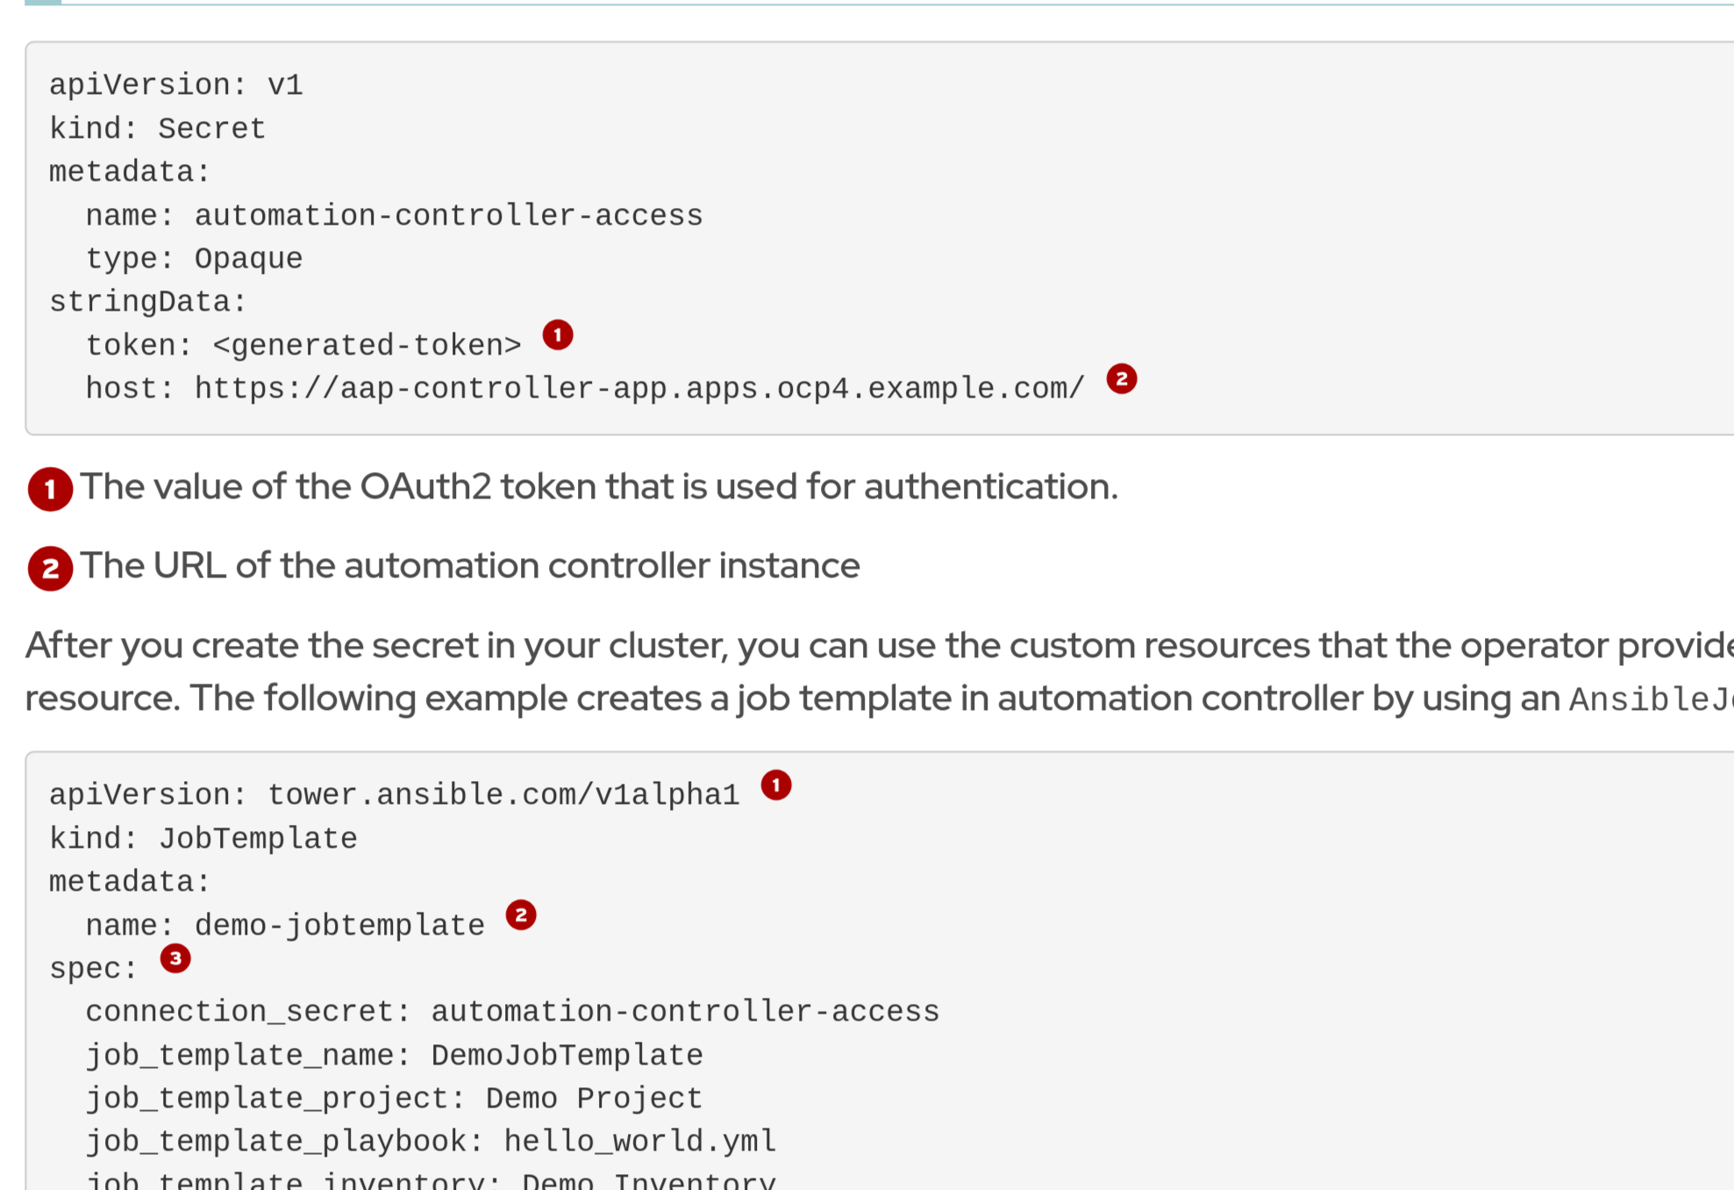Click callout 1 beside the generated-token line
Viewport: 1734px width, 1190px height.
click(557, 335)
